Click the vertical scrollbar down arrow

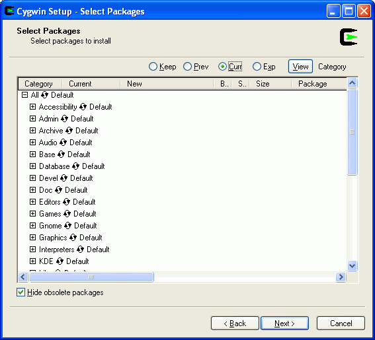(x=352, y=265)
